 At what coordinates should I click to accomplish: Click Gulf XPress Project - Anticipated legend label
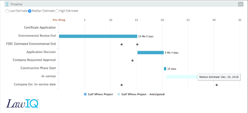coord(143,94)
